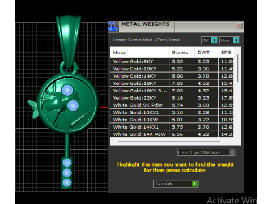The width and height of the screenshot is (272, 204).
Task: Click the DWT column header
Action: [x=206, y=52]
